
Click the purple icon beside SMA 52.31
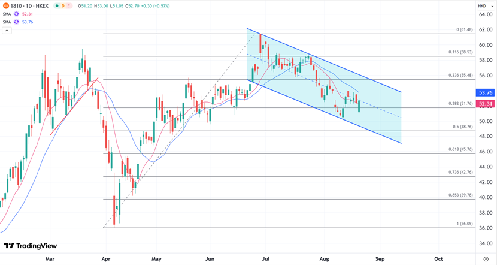[x=17, y=14]
